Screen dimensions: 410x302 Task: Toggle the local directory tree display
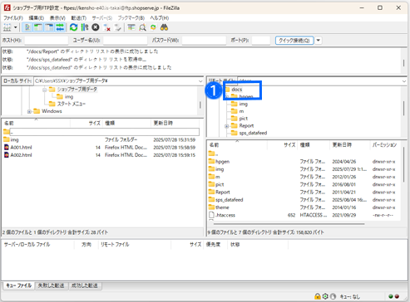pos(38,27)
